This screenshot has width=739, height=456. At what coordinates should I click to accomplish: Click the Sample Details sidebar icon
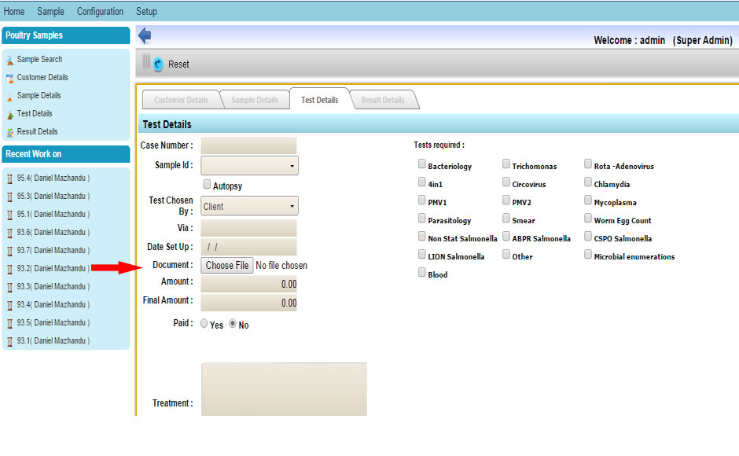pos(9,96)
